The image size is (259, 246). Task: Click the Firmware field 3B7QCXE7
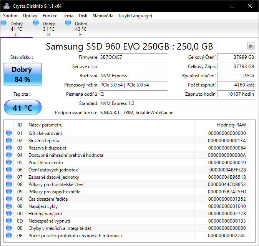[x=133, y=57]
